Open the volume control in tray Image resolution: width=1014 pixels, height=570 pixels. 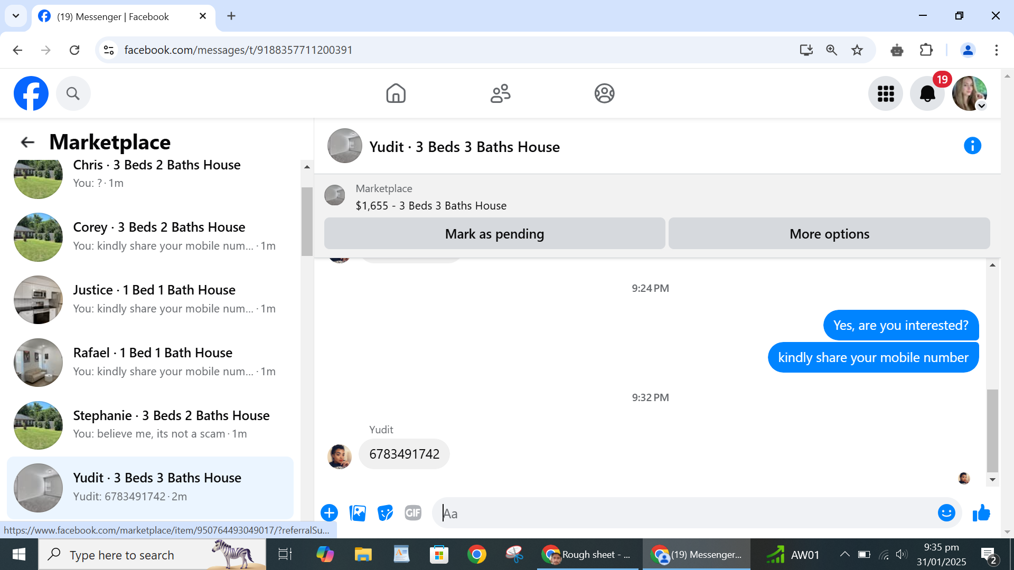click(x=902, y=554)
